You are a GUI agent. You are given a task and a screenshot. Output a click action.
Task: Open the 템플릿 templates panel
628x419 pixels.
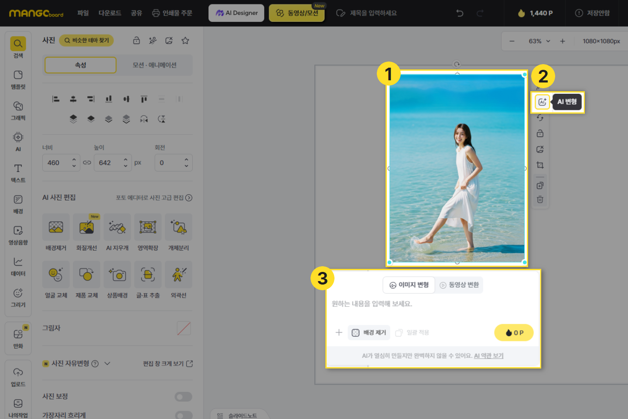pos(18,79)
